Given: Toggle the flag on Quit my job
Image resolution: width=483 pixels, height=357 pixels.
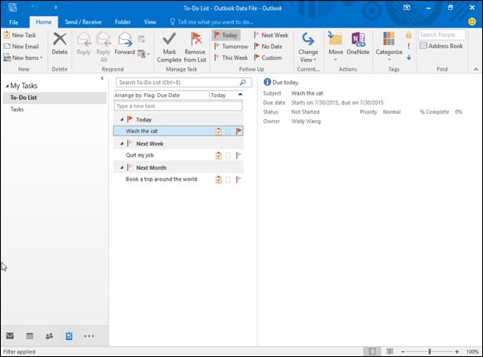Looking at the screenshot, I should click(238, 155).
